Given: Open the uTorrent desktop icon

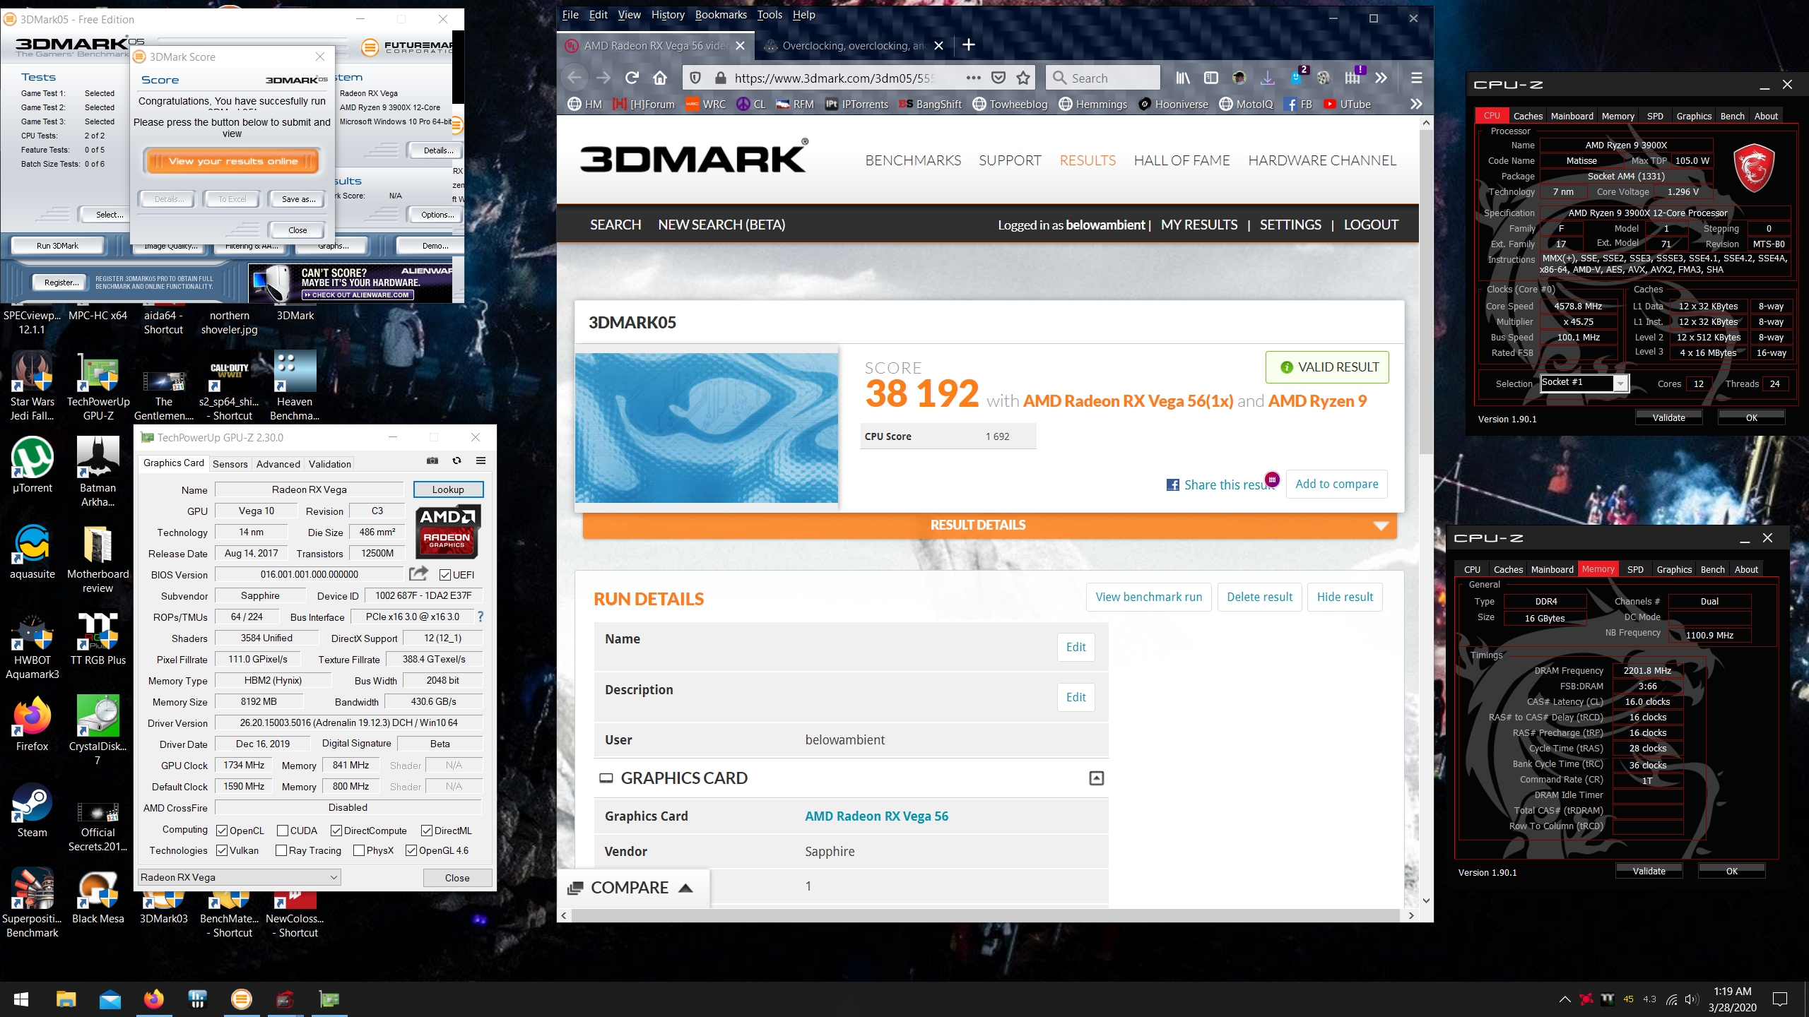Looking at the screenshot, I should click(33, 465).
